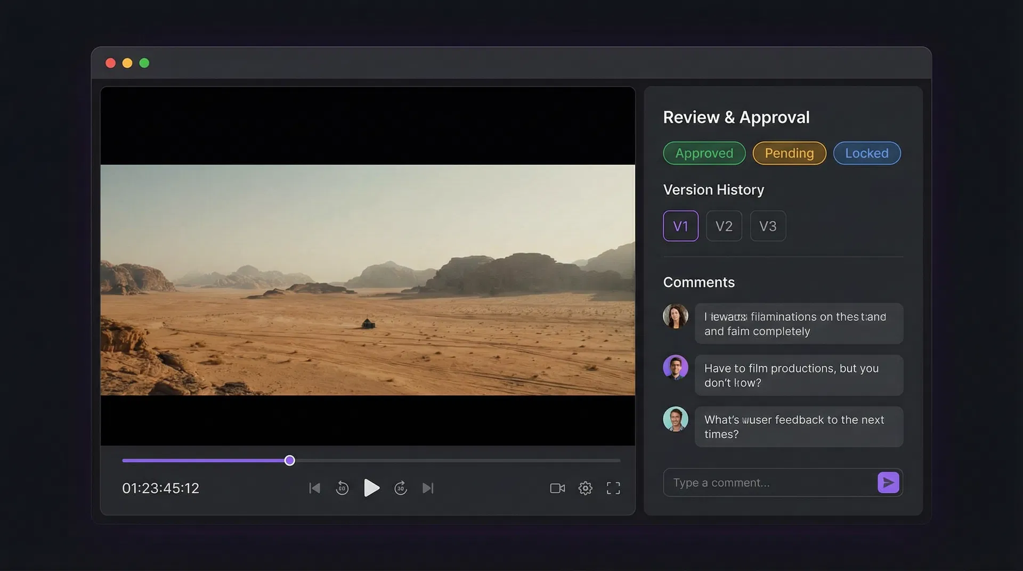Click the desert video preview
The height and width of the screenshot is (571, 1023).
(x=368, y=280)
